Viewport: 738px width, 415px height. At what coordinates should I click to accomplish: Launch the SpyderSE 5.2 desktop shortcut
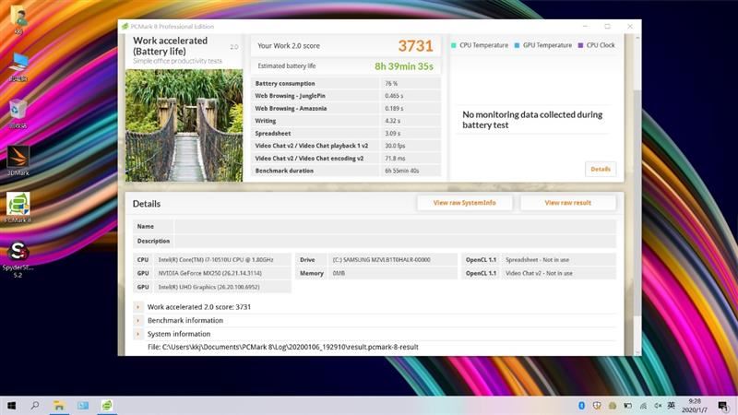[x=18, y=259]
